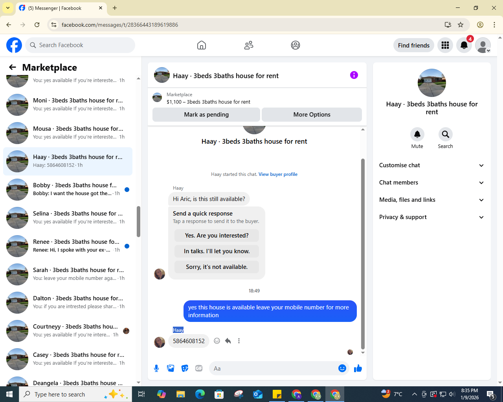Open Selina conversation in the list

(68, 218)
